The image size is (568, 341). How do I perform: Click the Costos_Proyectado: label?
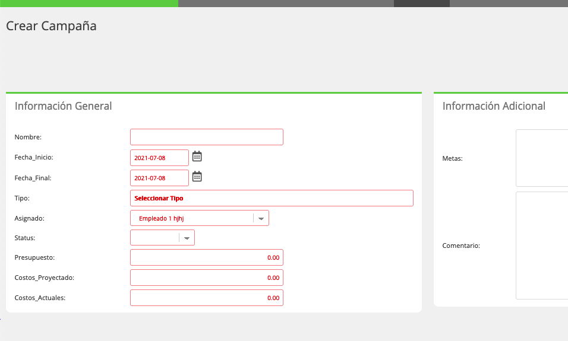point(44,278)
